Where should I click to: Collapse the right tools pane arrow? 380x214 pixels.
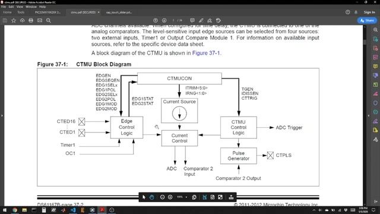click(369, 116)
